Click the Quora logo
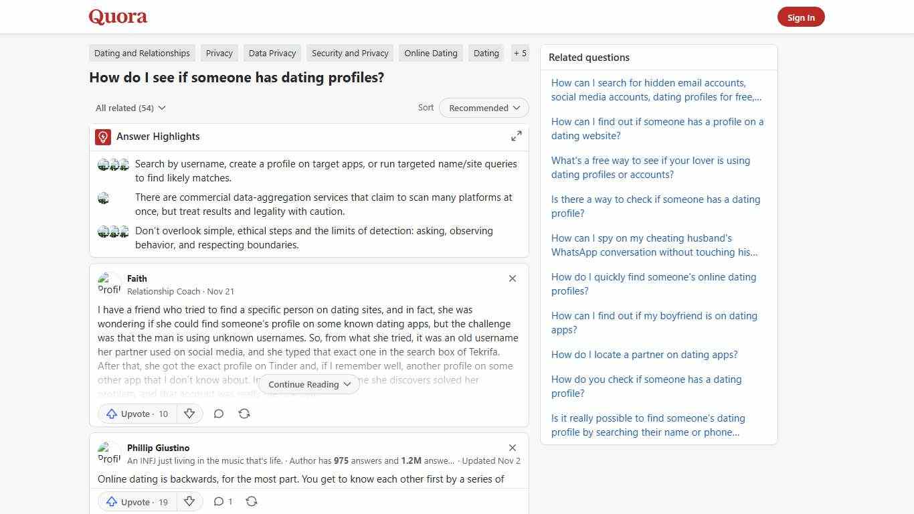The height and width of the screenshot is (514, 914). coord(117,16)
